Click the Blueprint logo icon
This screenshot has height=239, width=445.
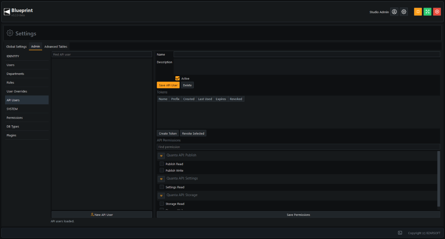click(7, 12)
